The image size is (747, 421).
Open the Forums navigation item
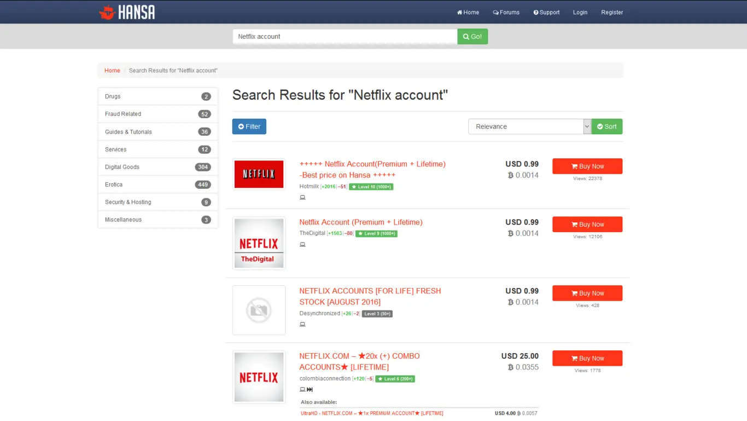(x=506, y=12)
